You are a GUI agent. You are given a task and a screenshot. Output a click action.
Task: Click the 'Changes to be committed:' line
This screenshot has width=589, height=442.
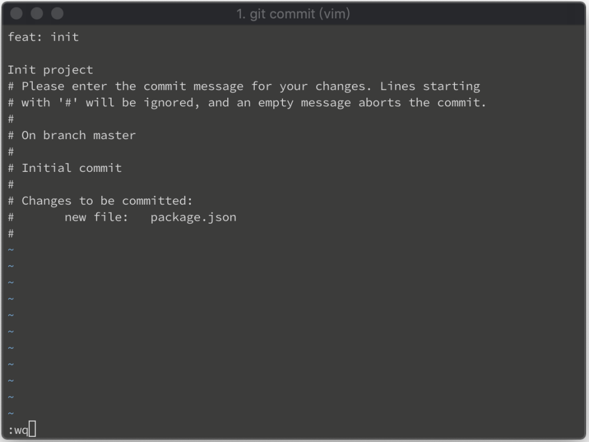coord(100,201)
